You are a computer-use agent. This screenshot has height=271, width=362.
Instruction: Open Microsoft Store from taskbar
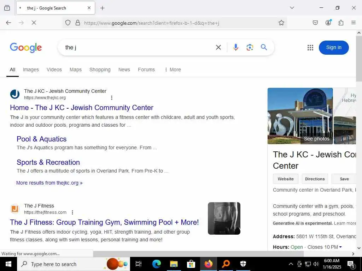point(191,264)
